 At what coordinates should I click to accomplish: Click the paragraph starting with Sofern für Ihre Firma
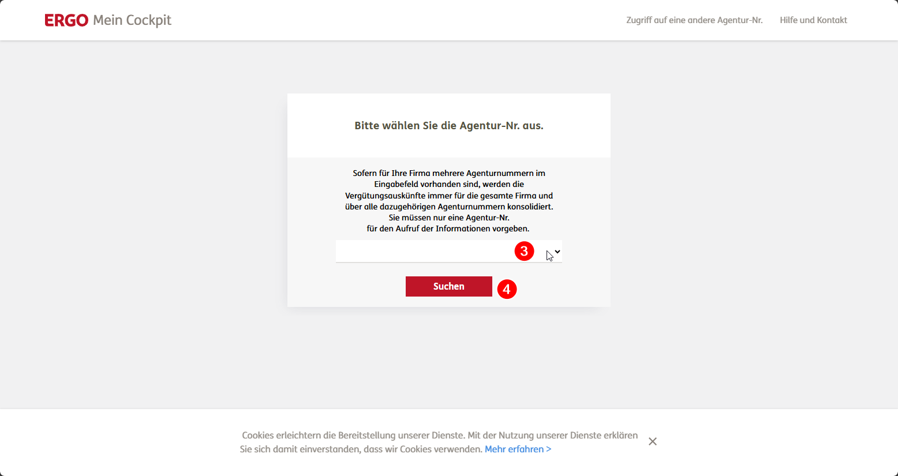tap(449, 201)
